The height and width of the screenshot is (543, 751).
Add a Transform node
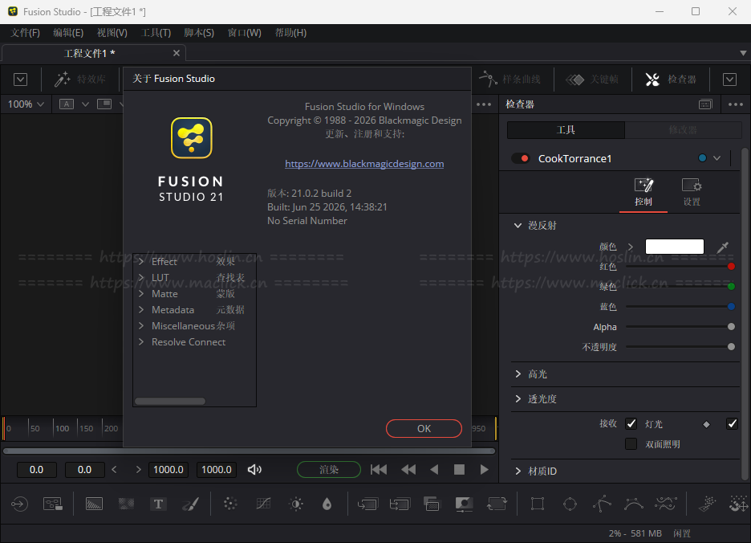coord(497,504)
